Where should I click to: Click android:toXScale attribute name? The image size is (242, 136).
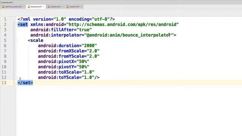(x=59, y=72)
